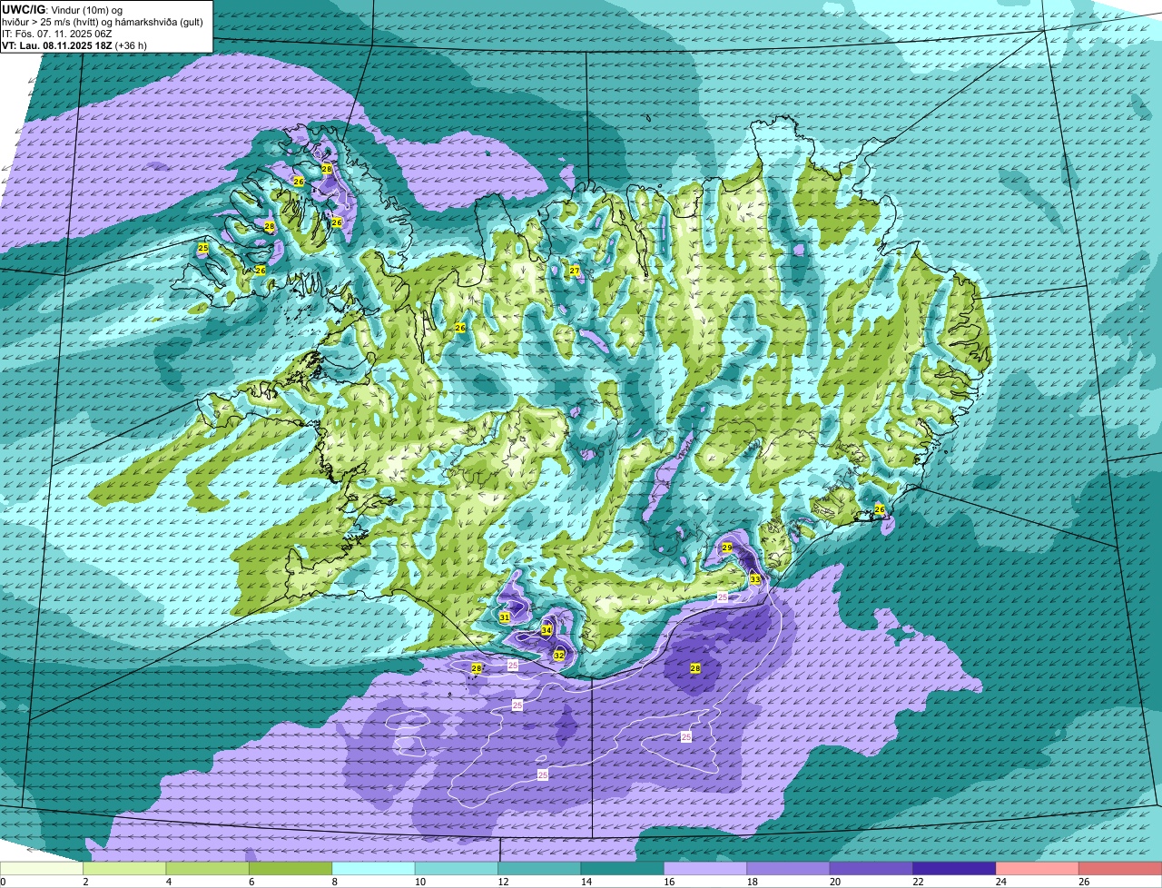Click the 24–26 m/s light pink legend swatch
The image size is (1162, 888).
tap(1039, 869)
